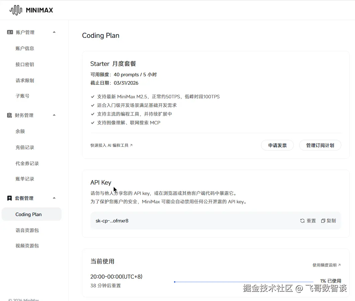Click the MINIMAX brand text

39,10
